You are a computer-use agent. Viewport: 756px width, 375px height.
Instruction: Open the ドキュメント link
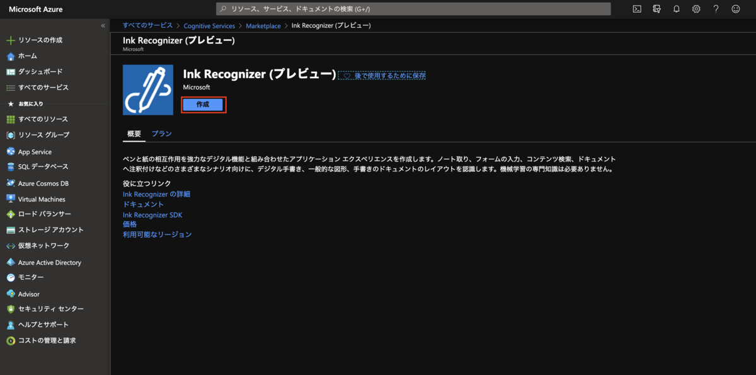pyautogui.click(x=142, y=204)
